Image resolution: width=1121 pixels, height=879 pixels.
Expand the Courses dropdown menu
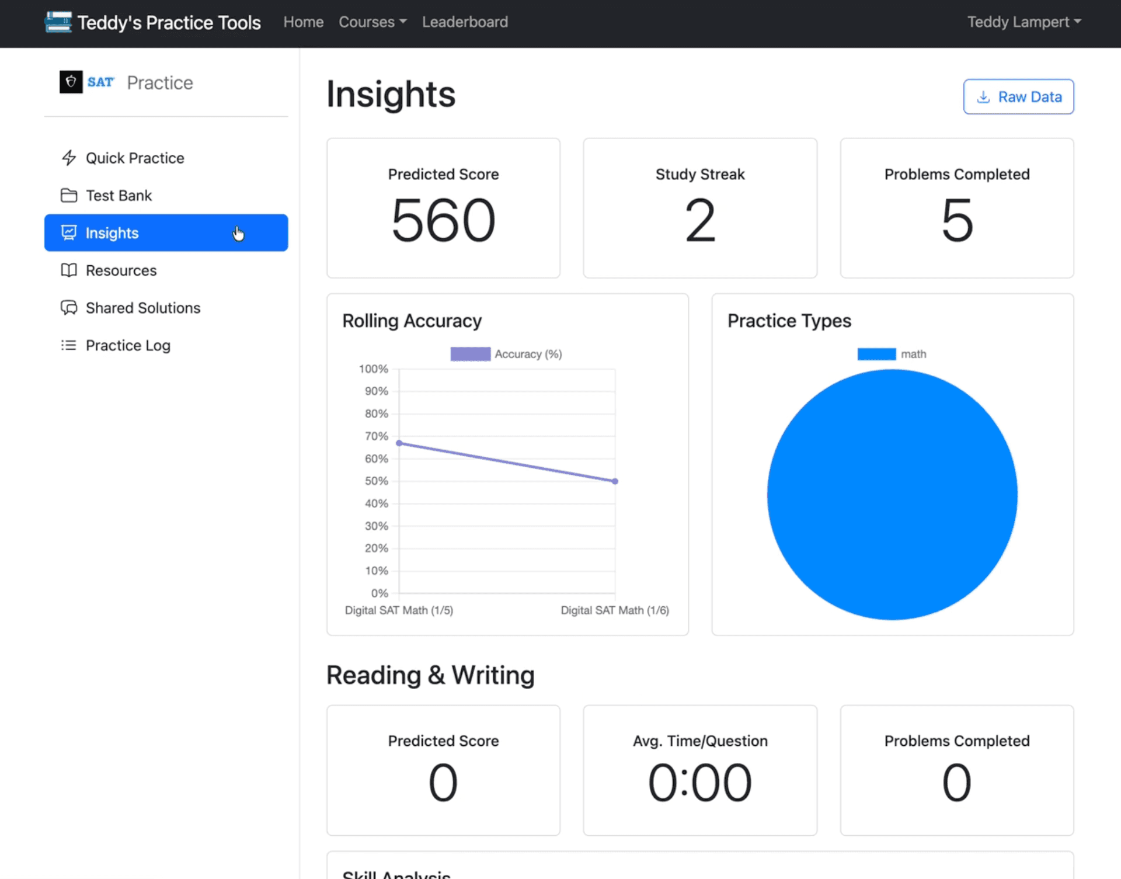pyautogui.click(x=372, y=22)
